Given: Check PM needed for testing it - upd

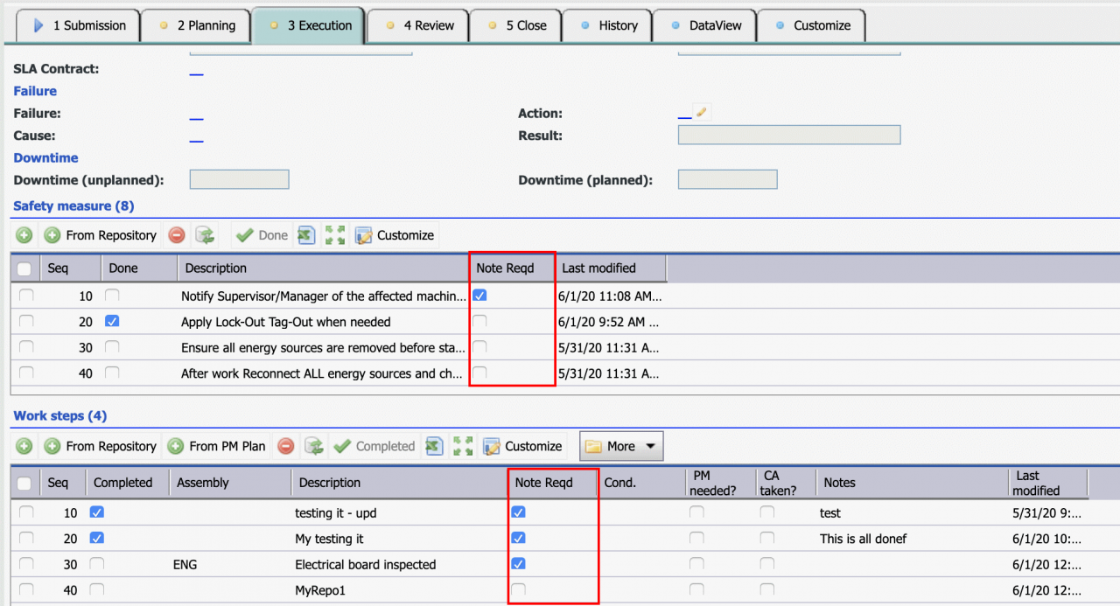Looking at the screenshot, I should [696, 512].
